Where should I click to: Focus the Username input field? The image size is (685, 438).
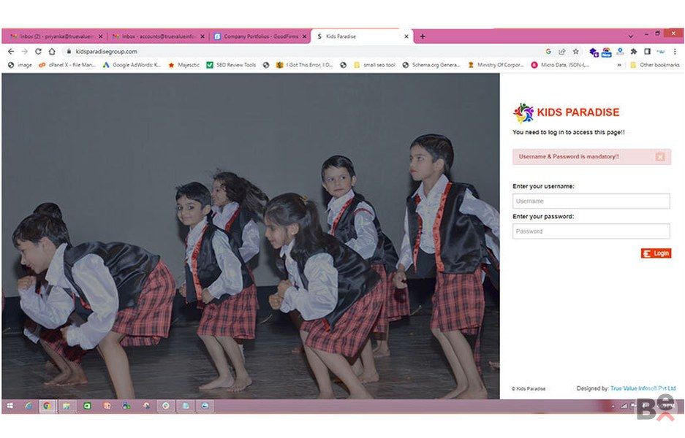tap(591, 201)
